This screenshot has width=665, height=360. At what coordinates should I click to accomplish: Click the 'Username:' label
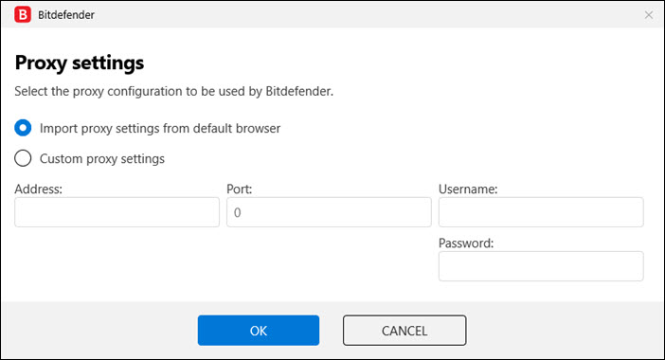click(468, 189)
